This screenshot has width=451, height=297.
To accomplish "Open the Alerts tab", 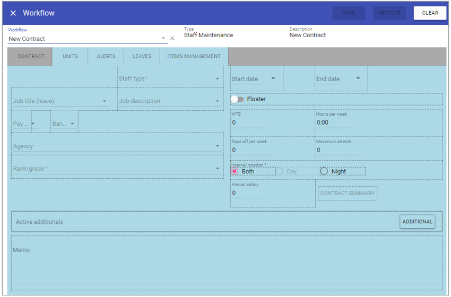I will 106,57.
